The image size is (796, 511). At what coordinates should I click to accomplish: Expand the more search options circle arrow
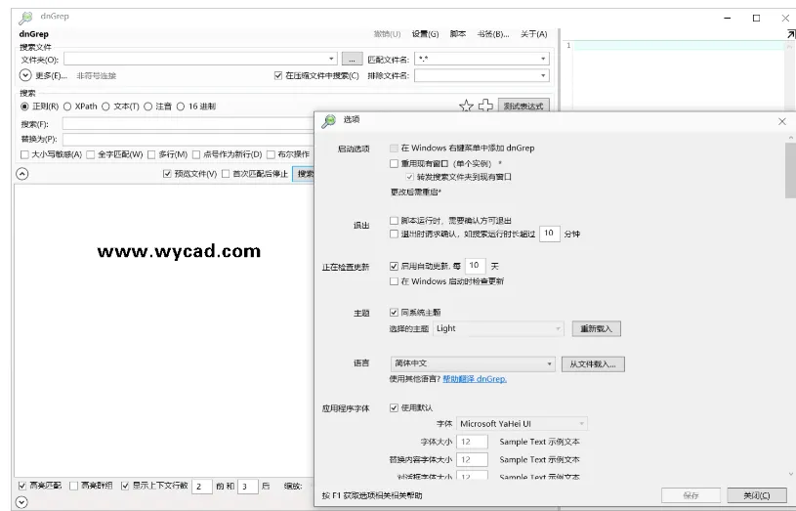tap(25, 75)
